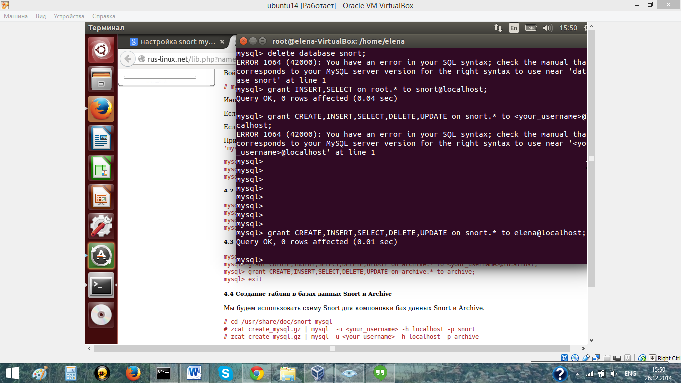Switch the ENG input language indicator

[x=630, y=374]
